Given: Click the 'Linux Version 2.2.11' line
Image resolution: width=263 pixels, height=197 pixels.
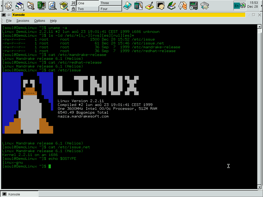Looking at the screenshot, I should point(81,101).
